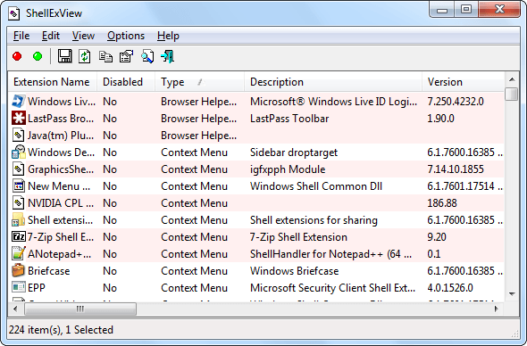Click the version cell '7.250.4232.0'
527x346 pixels.
[456, 102]
